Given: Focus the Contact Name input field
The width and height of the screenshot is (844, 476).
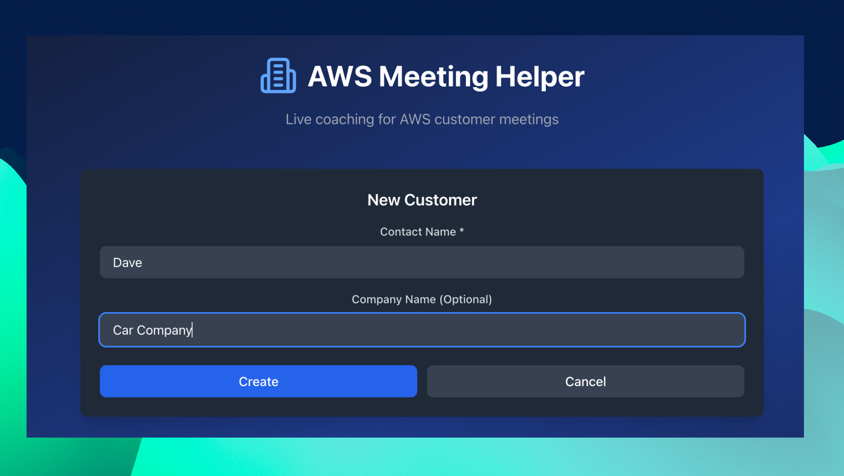Looking at the screenshot, I should 422,262.
